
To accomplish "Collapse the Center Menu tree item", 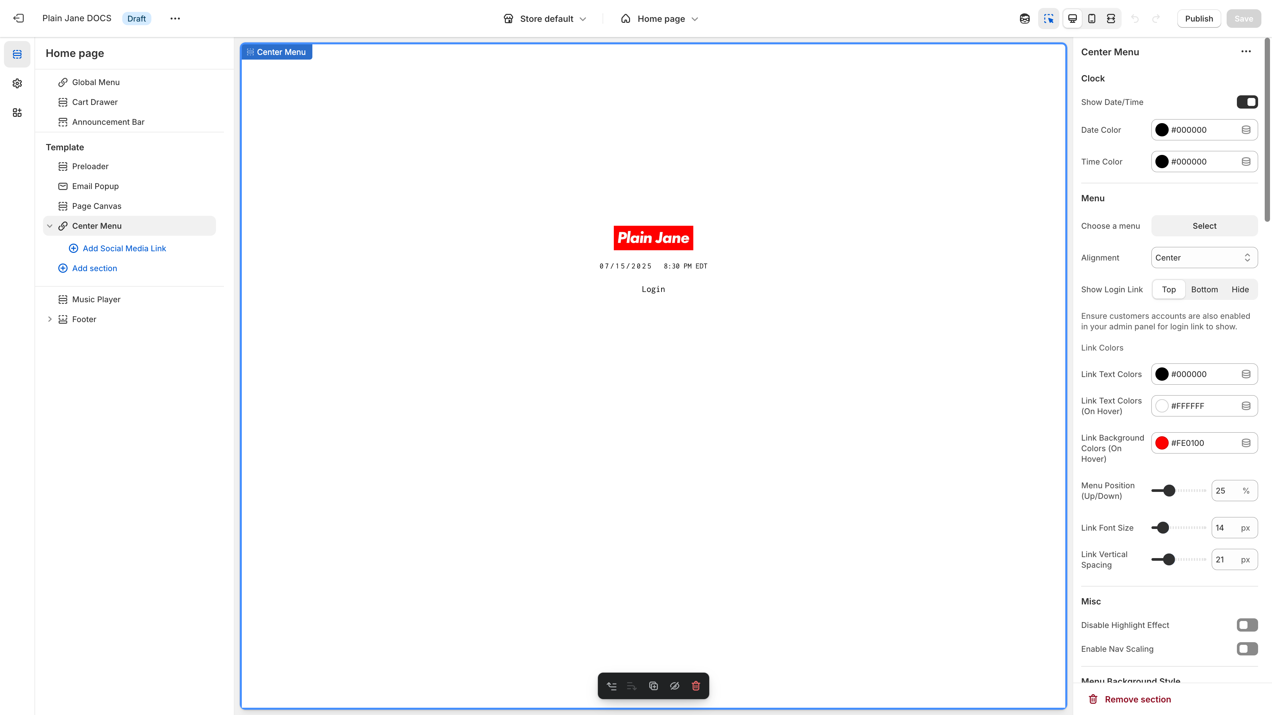I will (50, 225).
